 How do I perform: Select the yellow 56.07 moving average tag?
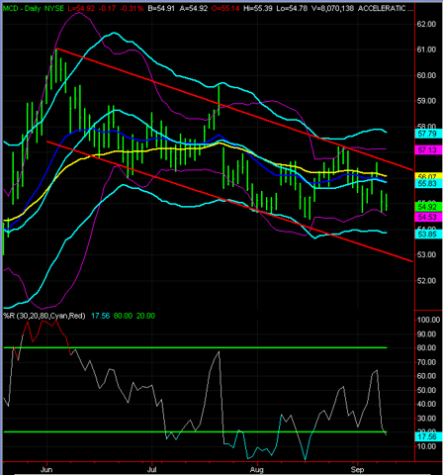tap(427, 176)
